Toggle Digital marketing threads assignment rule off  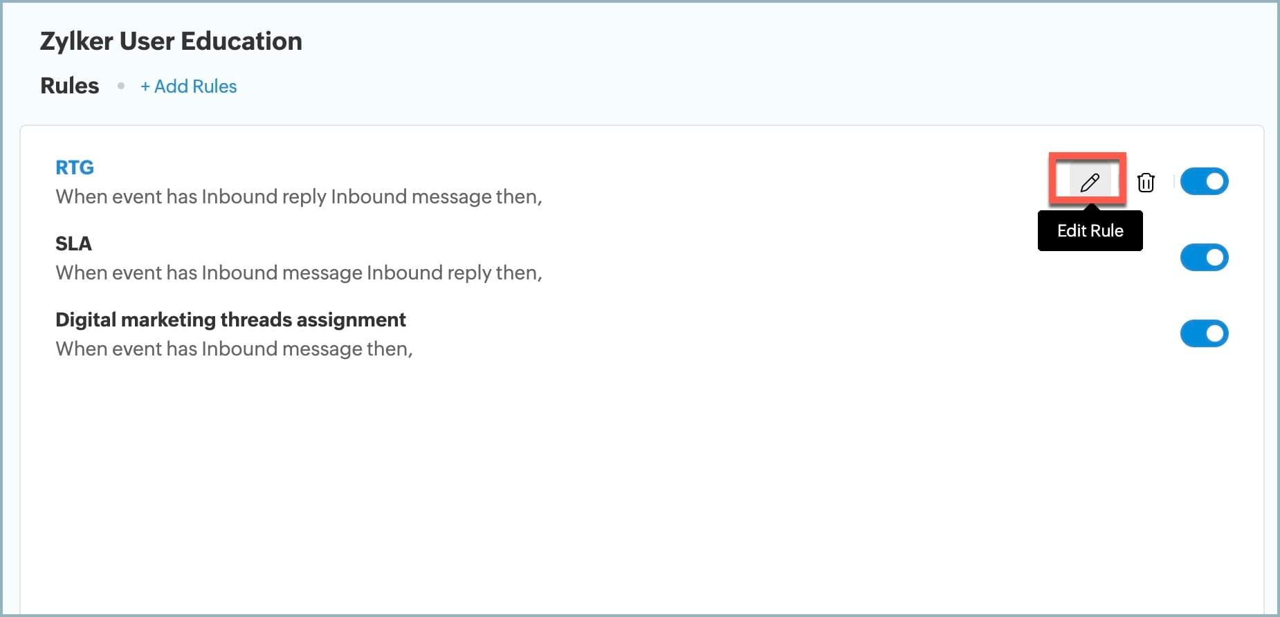pos(1204,334)
